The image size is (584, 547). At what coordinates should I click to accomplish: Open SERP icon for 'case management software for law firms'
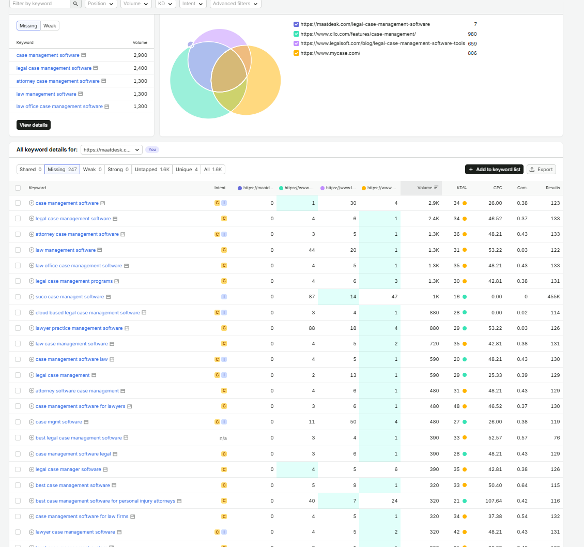[x=133, y=516]
